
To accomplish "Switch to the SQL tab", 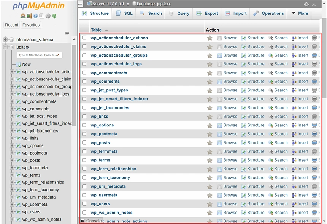I will click(x=124, y=13).
